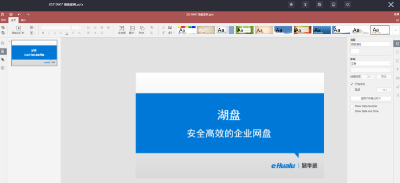Enable Show Slide Number
The width and height of the screenshot is (400, 183).
[352, 106]
